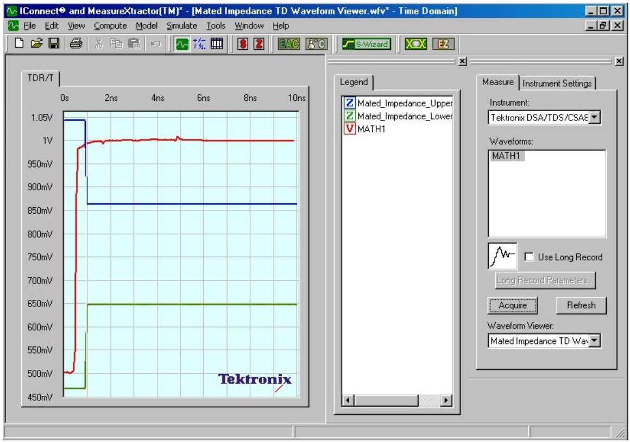Viewport: 630px width, 442px height.
Task: Switch to the Measure tab
Action: coord(498,82)
